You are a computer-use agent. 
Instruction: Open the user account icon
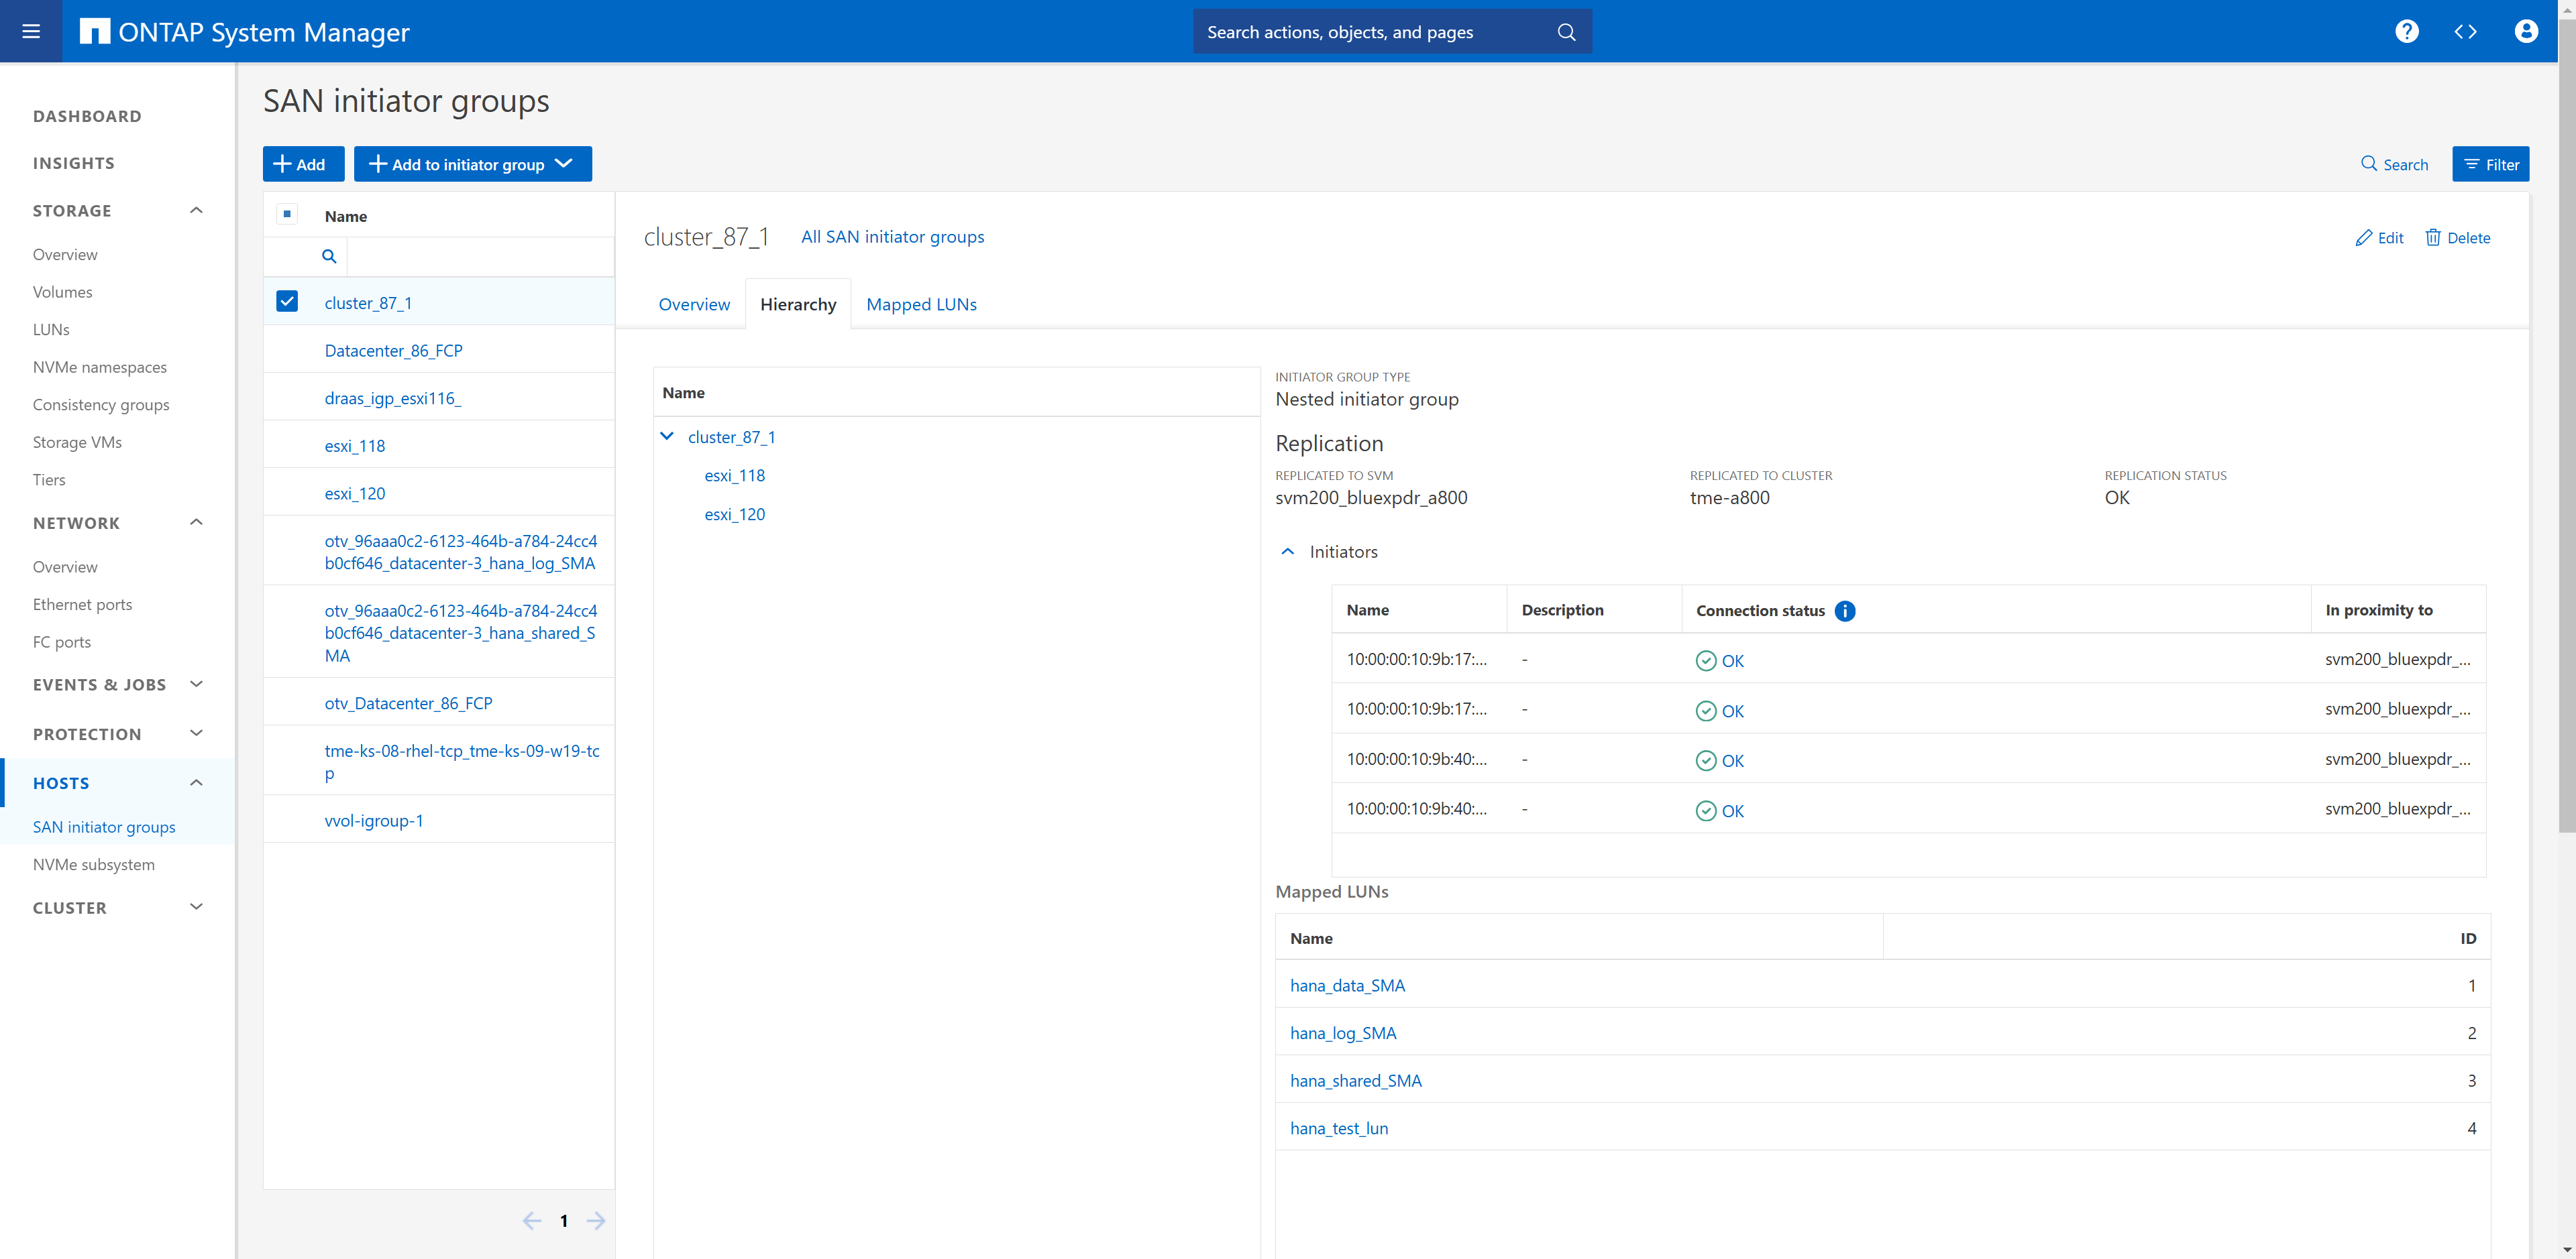(2525, 31)
